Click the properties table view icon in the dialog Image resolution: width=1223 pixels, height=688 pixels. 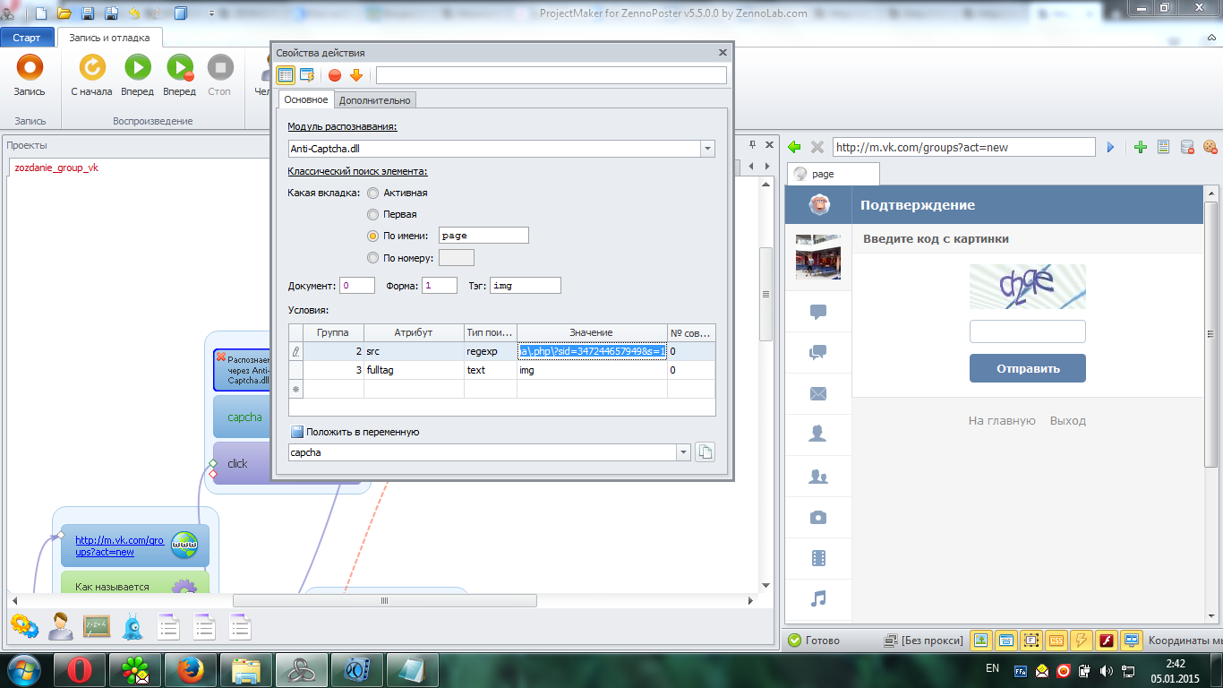point(286,75)
